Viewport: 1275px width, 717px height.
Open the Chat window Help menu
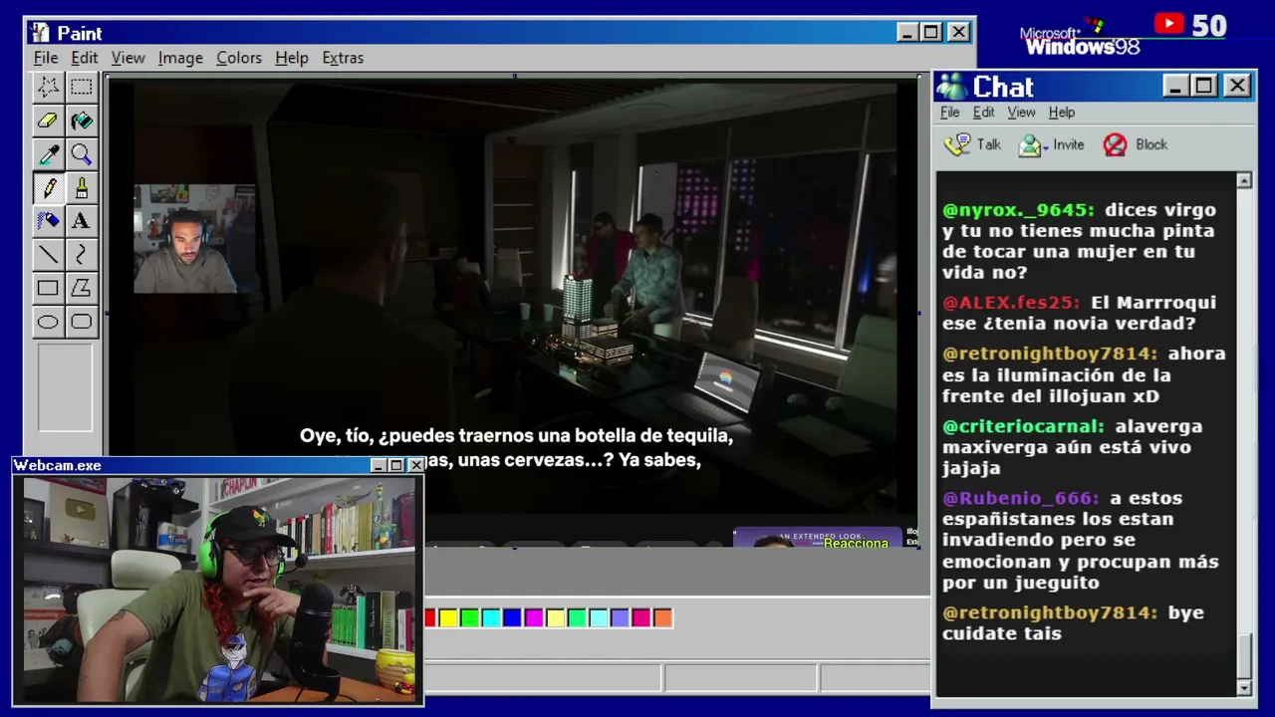[1062, 113]
